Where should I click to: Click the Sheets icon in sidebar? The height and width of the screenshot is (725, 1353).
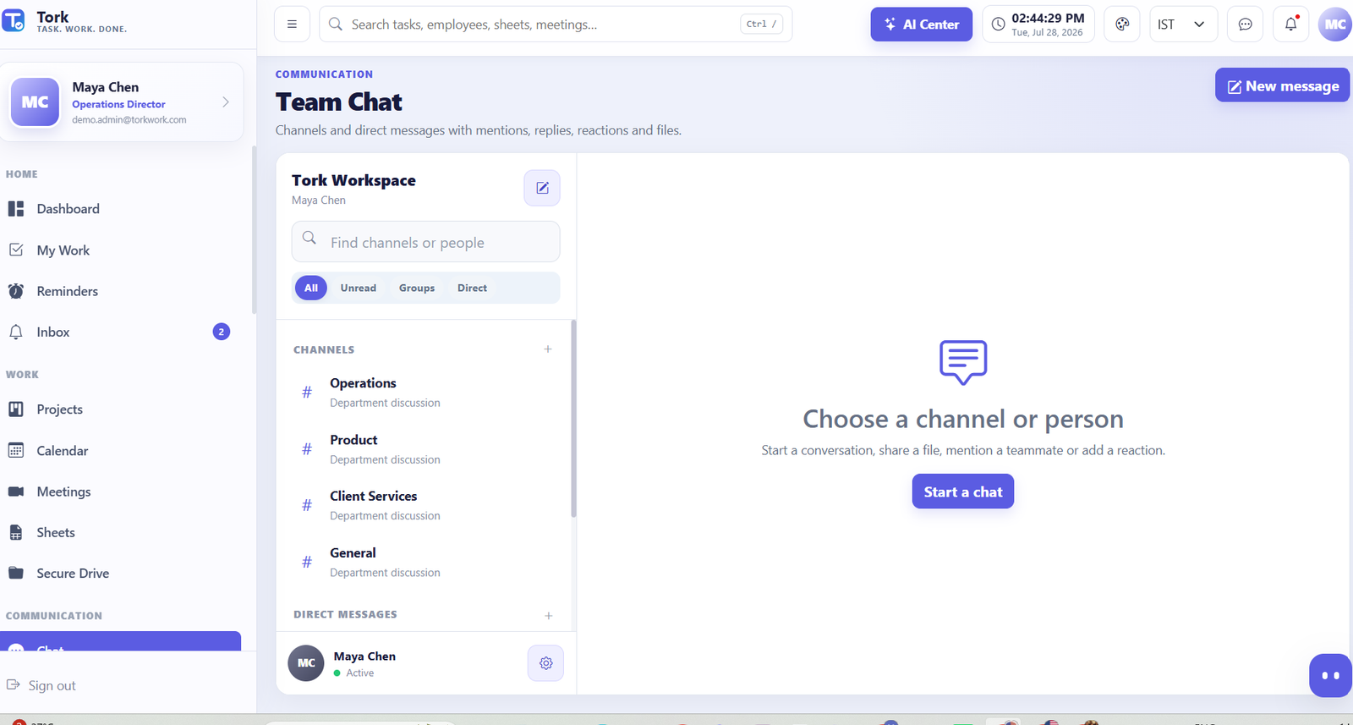[16, 532]
